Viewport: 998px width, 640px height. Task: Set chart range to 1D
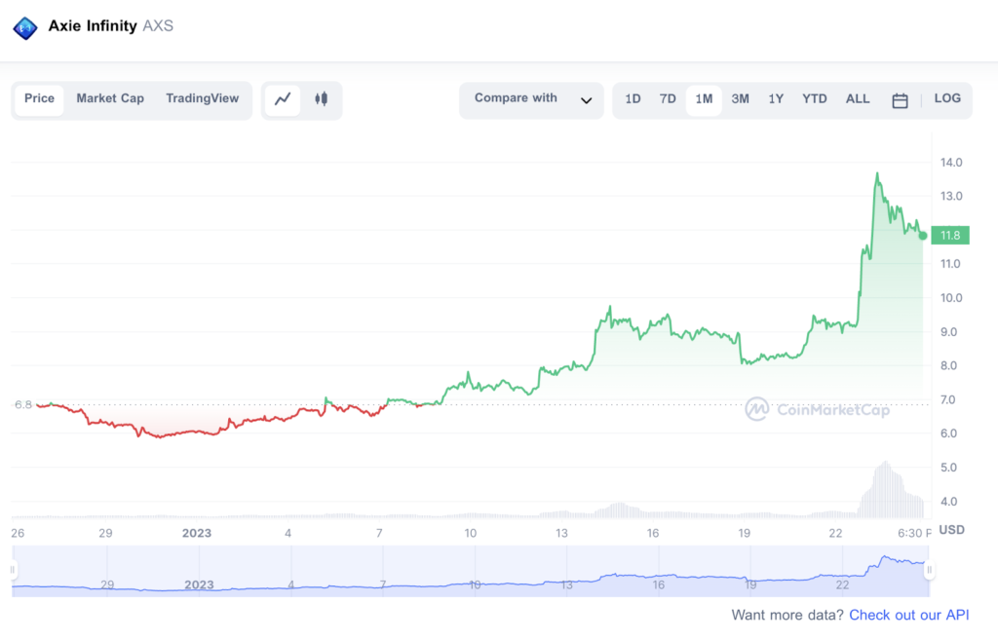[x=633, y=99]
